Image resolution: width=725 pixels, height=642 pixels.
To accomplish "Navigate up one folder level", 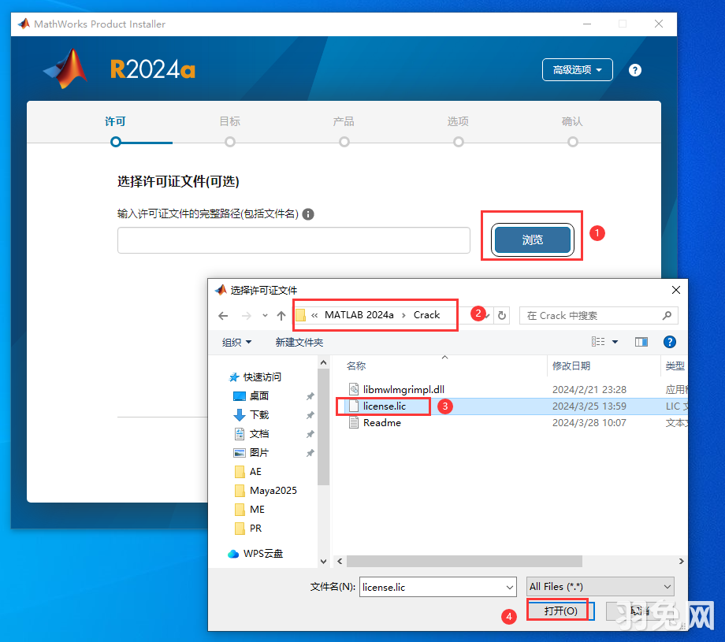I will pyautogui.click(x=282, y=315).
